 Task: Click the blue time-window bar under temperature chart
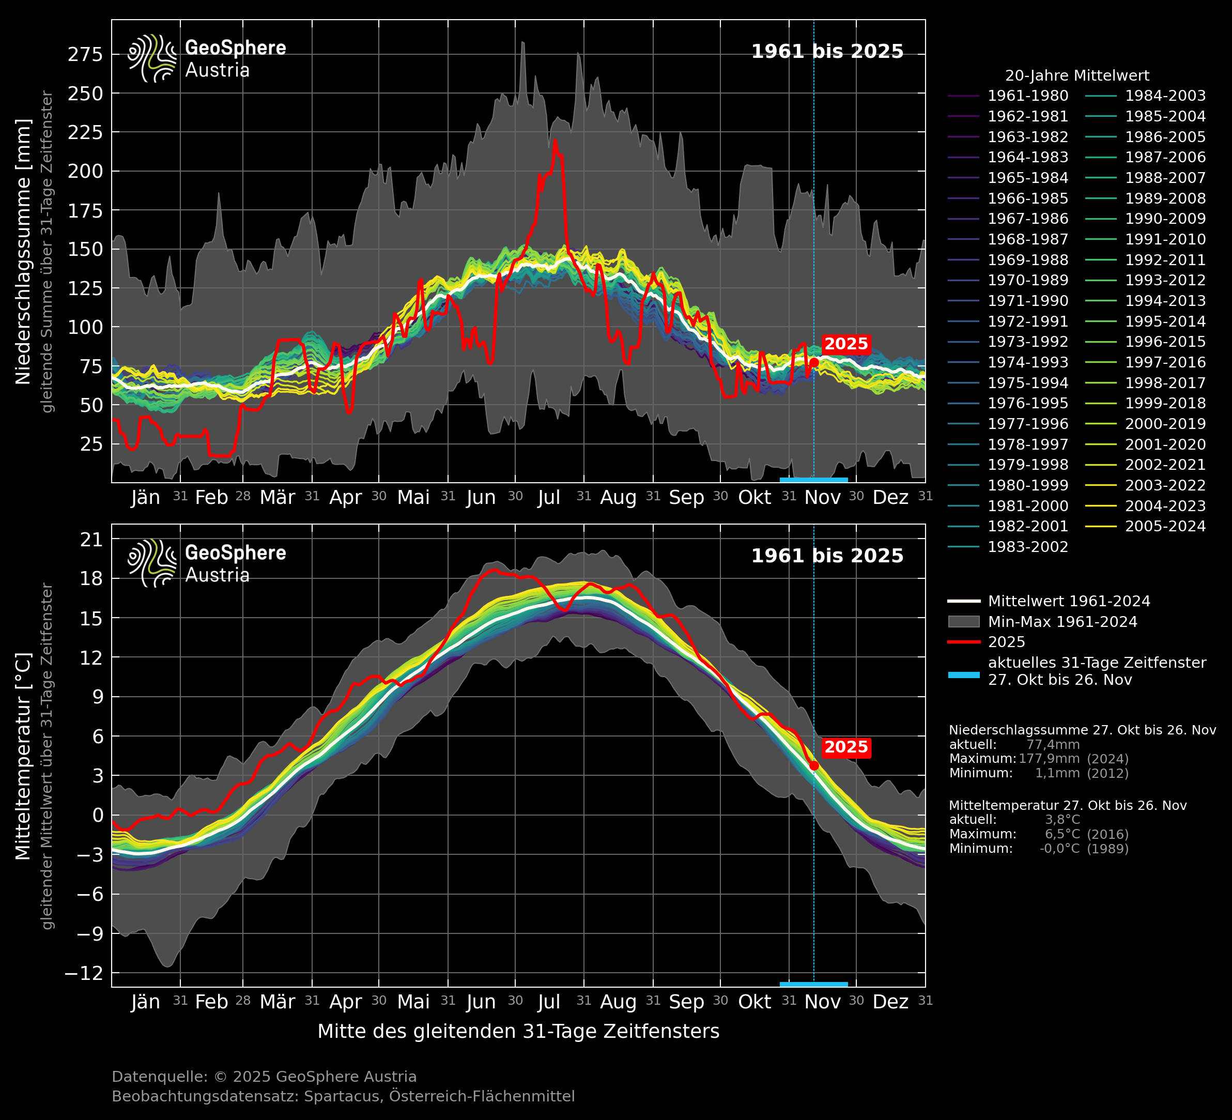814,984
